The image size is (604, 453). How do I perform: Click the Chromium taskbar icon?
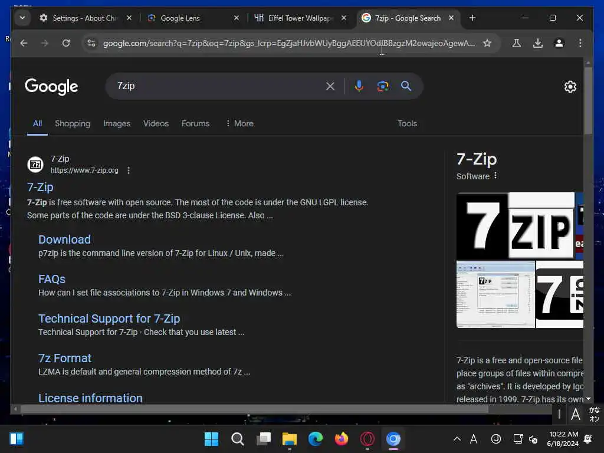point(393,439)
